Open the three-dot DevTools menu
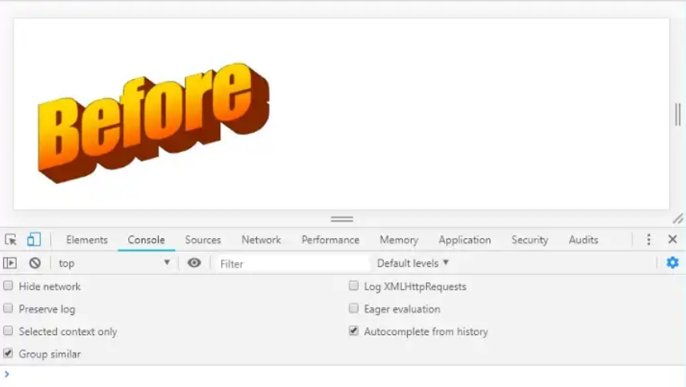 point(648,240)
